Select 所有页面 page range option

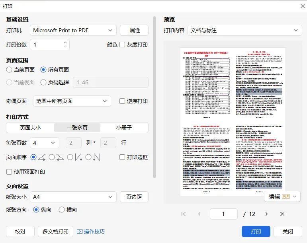(x=43, y=70)
